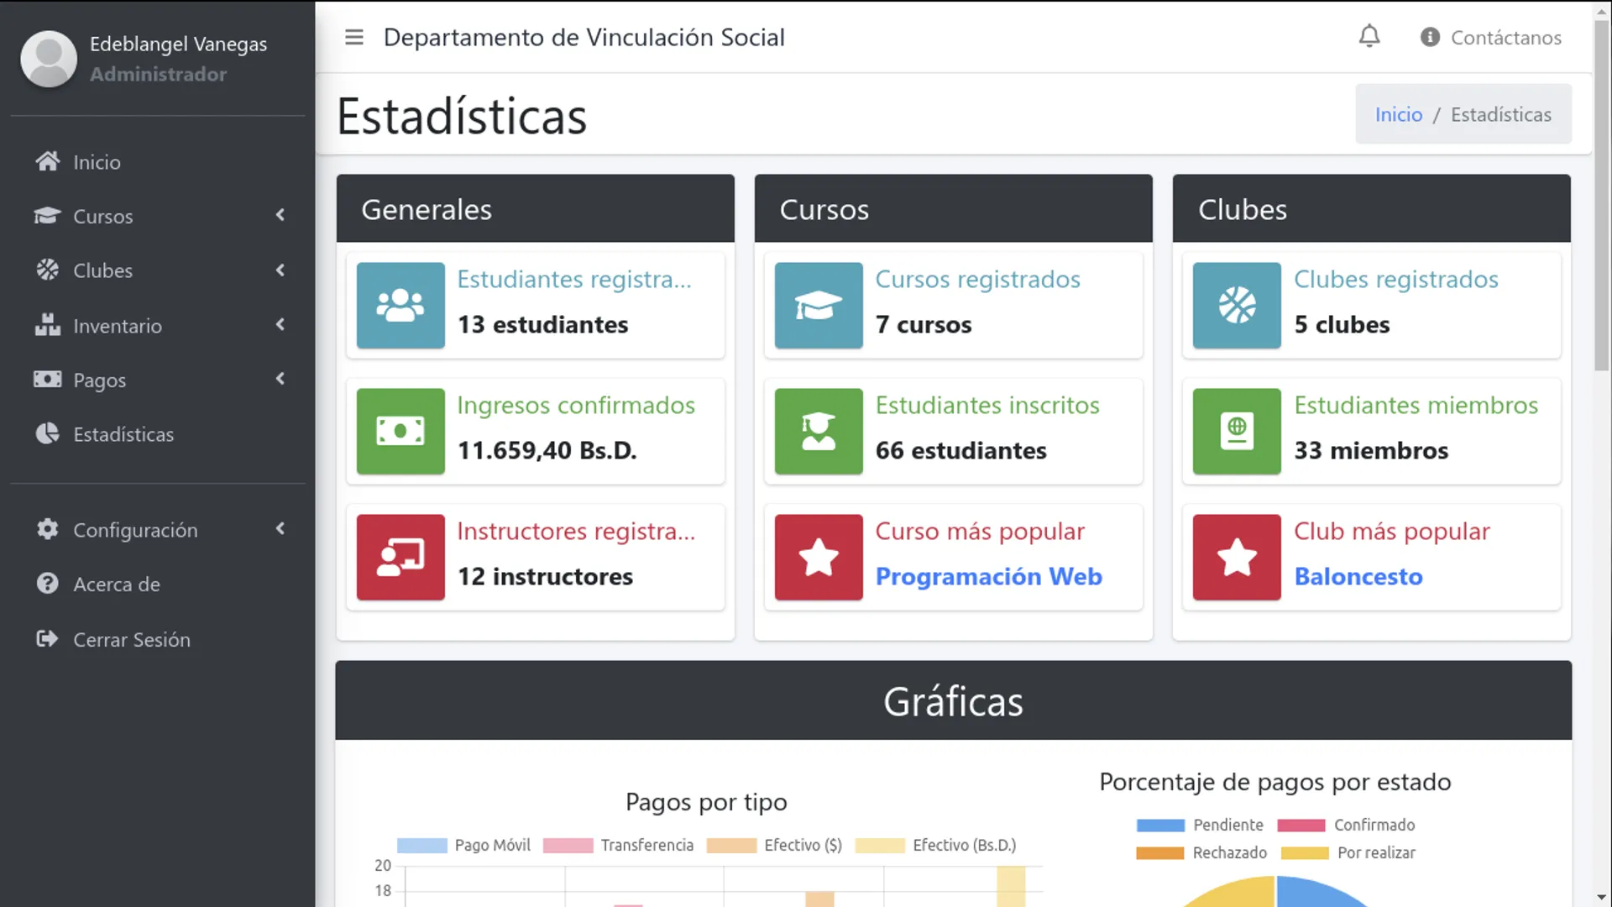Open the Pagos sidebar menu item
The image size is (1612, 907).
158,380
